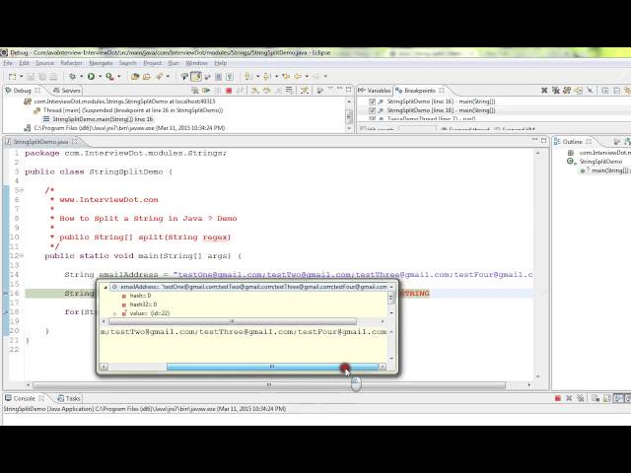Switch to the Servers tab
This screenshot has width=631, height=473.
[x=67, y=91]
